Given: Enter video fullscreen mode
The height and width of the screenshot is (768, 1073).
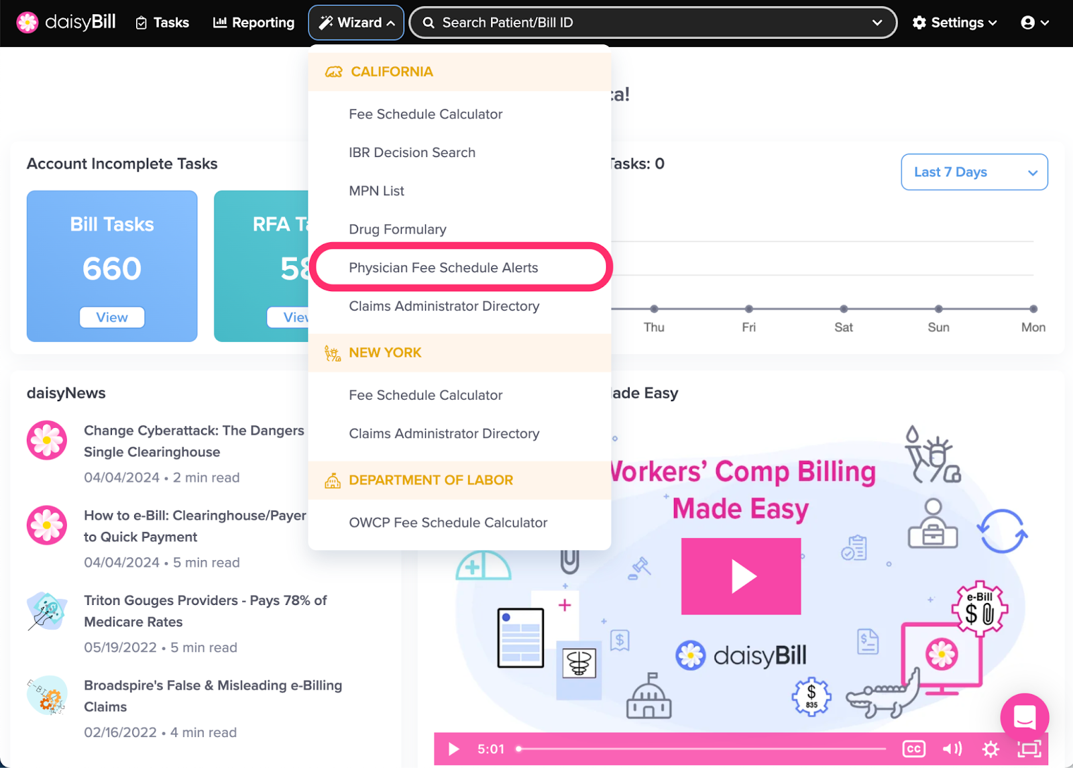Looking at the screenshot, I should (x=1029, y=749).
